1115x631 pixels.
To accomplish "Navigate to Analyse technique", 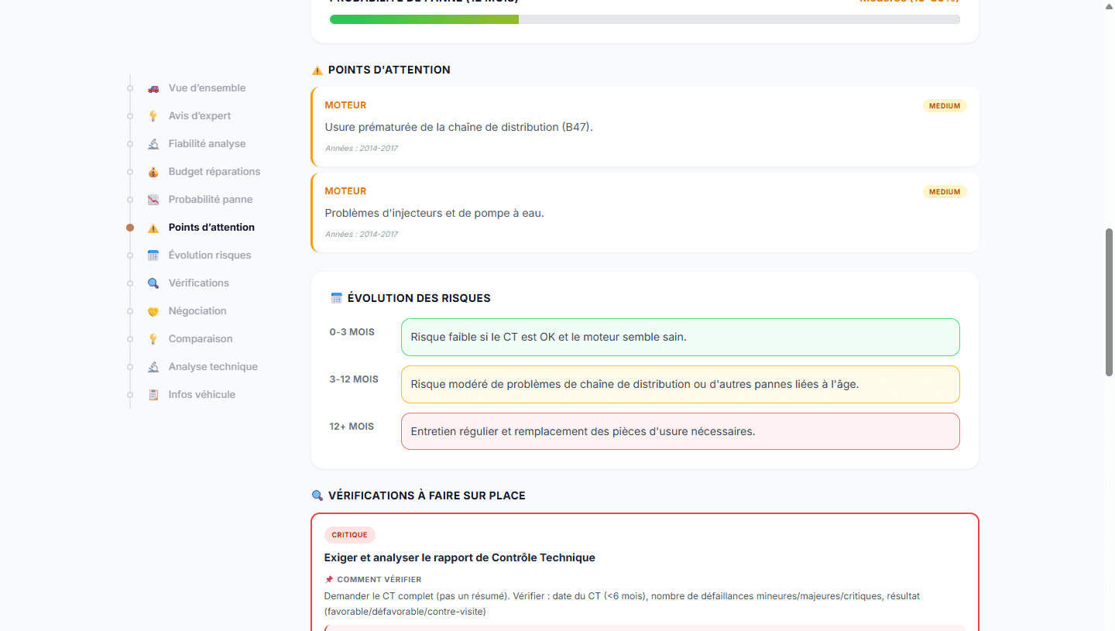I will pos(213,367).
